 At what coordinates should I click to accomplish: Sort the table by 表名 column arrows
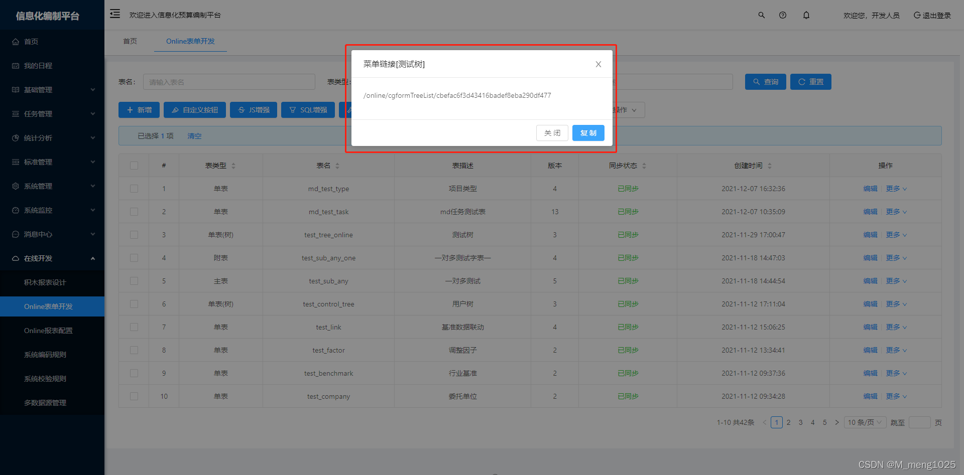click(337, 166)
